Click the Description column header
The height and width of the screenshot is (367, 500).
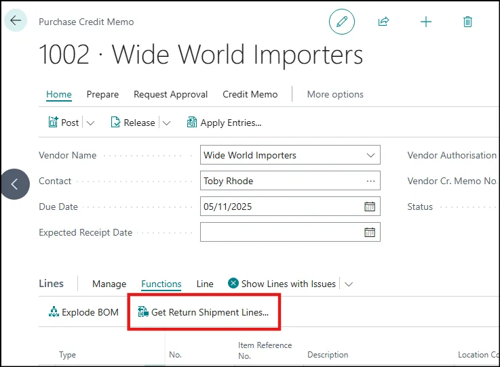328,355
